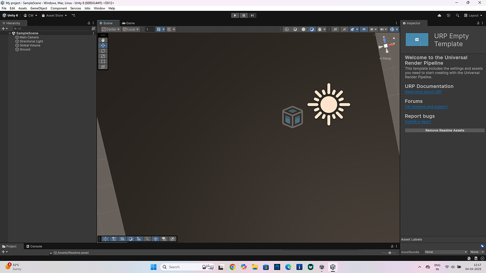Open the Read more about URP link

[423, 91]
